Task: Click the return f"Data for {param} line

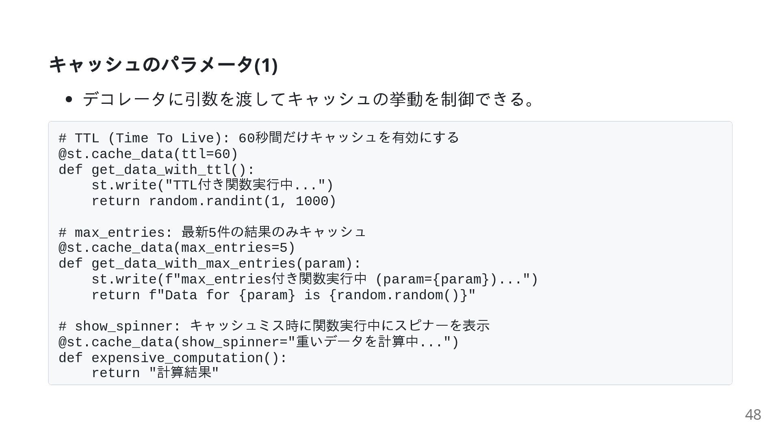Action: click(283, 295)
